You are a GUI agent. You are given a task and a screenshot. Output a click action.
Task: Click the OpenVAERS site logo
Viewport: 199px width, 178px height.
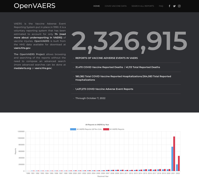34,6
